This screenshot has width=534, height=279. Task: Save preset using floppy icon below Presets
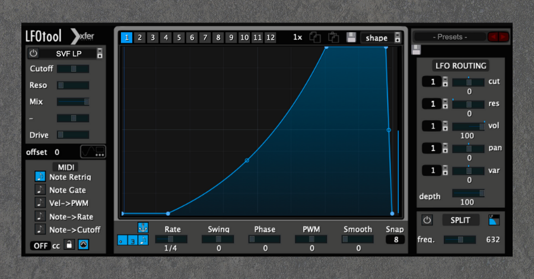pos(416,49)
